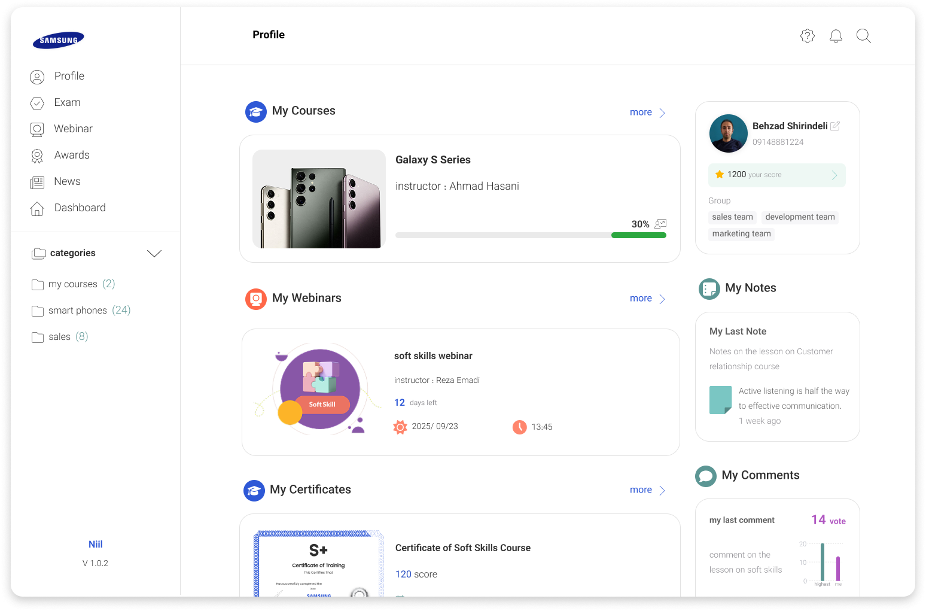Click the My Comments speech bubble icon
926x611 pixels.
coord(706,476)
